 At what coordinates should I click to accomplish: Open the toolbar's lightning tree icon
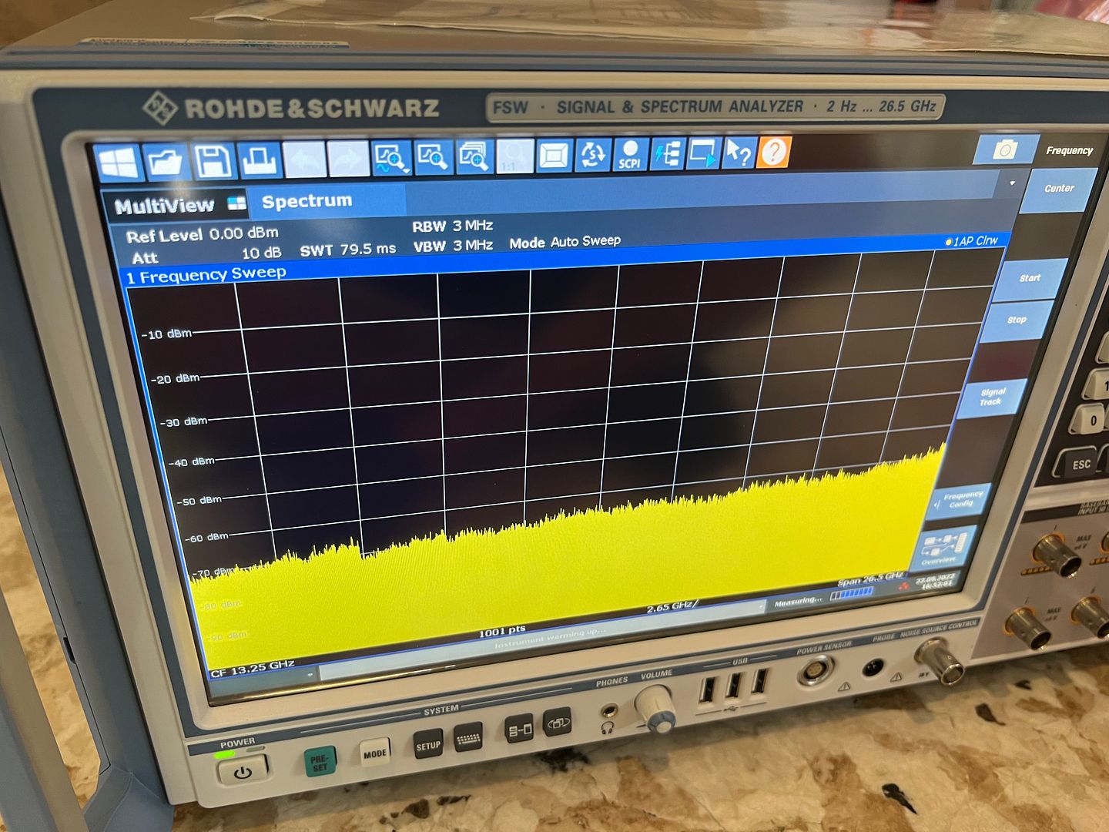coord(668,153)
